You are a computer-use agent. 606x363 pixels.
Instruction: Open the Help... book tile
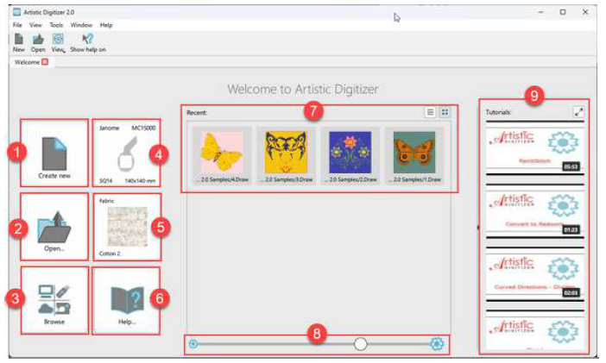[x=124, y=300]
